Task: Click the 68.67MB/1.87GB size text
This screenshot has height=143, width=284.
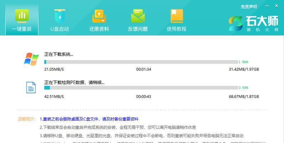Action: [x=244, y=97]
